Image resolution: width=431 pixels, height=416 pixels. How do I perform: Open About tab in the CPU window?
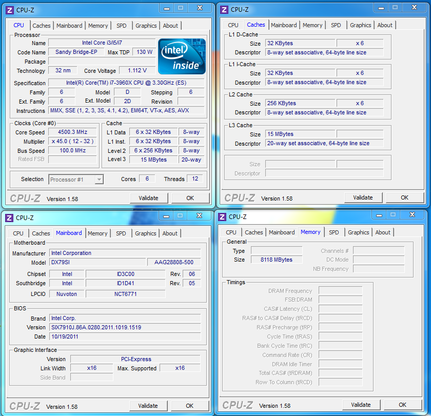pos(170,26)
